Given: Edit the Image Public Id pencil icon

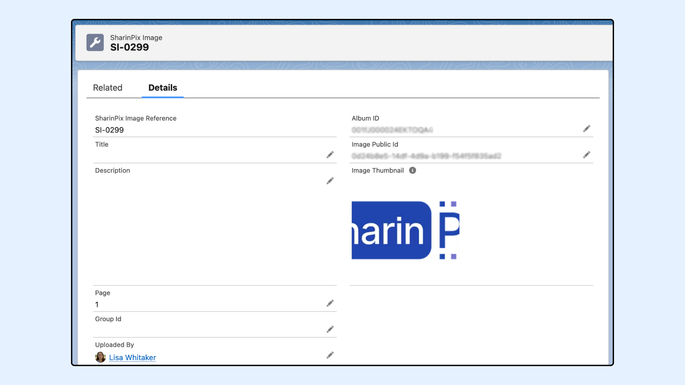Looking at the screenshot, I should click(587, 155).
